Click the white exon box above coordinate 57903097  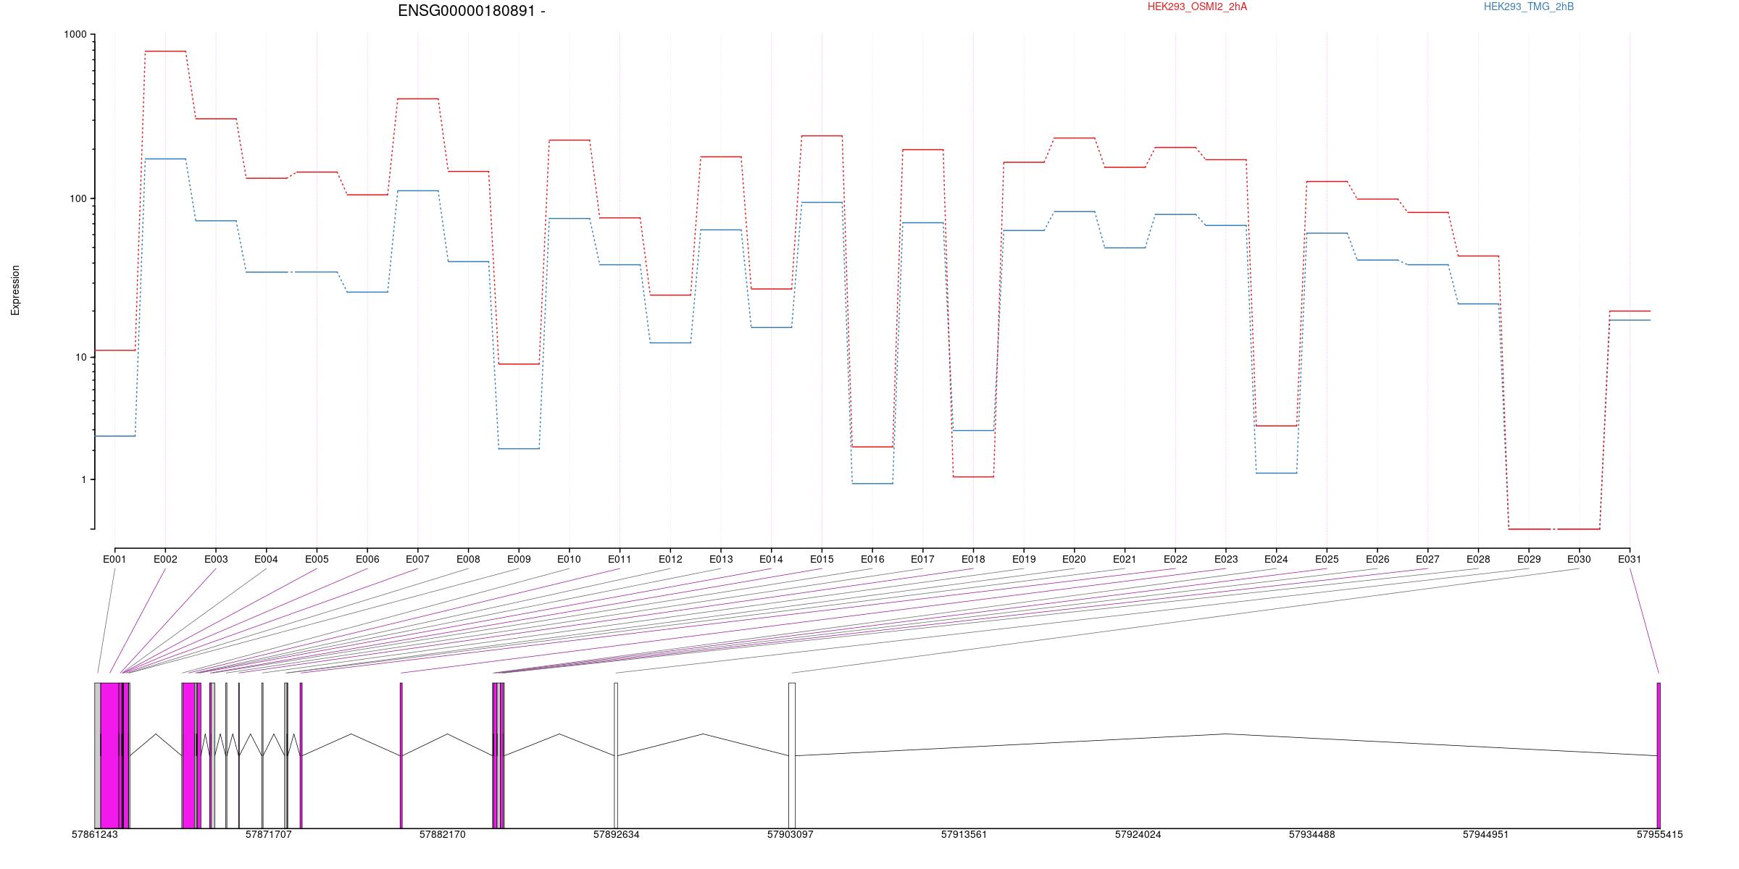click(x=792, y=755)
